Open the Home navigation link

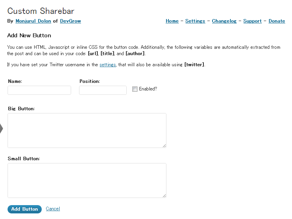click(172, 21)
